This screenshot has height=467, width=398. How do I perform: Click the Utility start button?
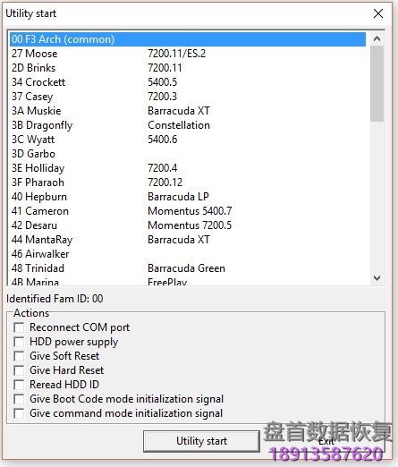[x=201, y=441]
